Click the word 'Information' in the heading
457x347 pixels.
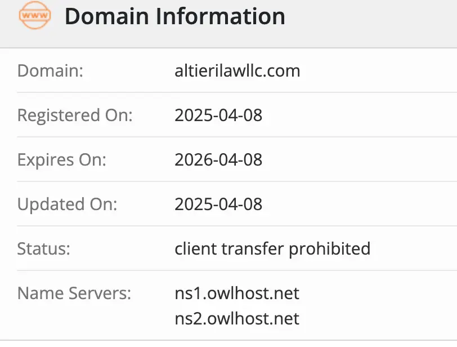click(x=221, y=16)
